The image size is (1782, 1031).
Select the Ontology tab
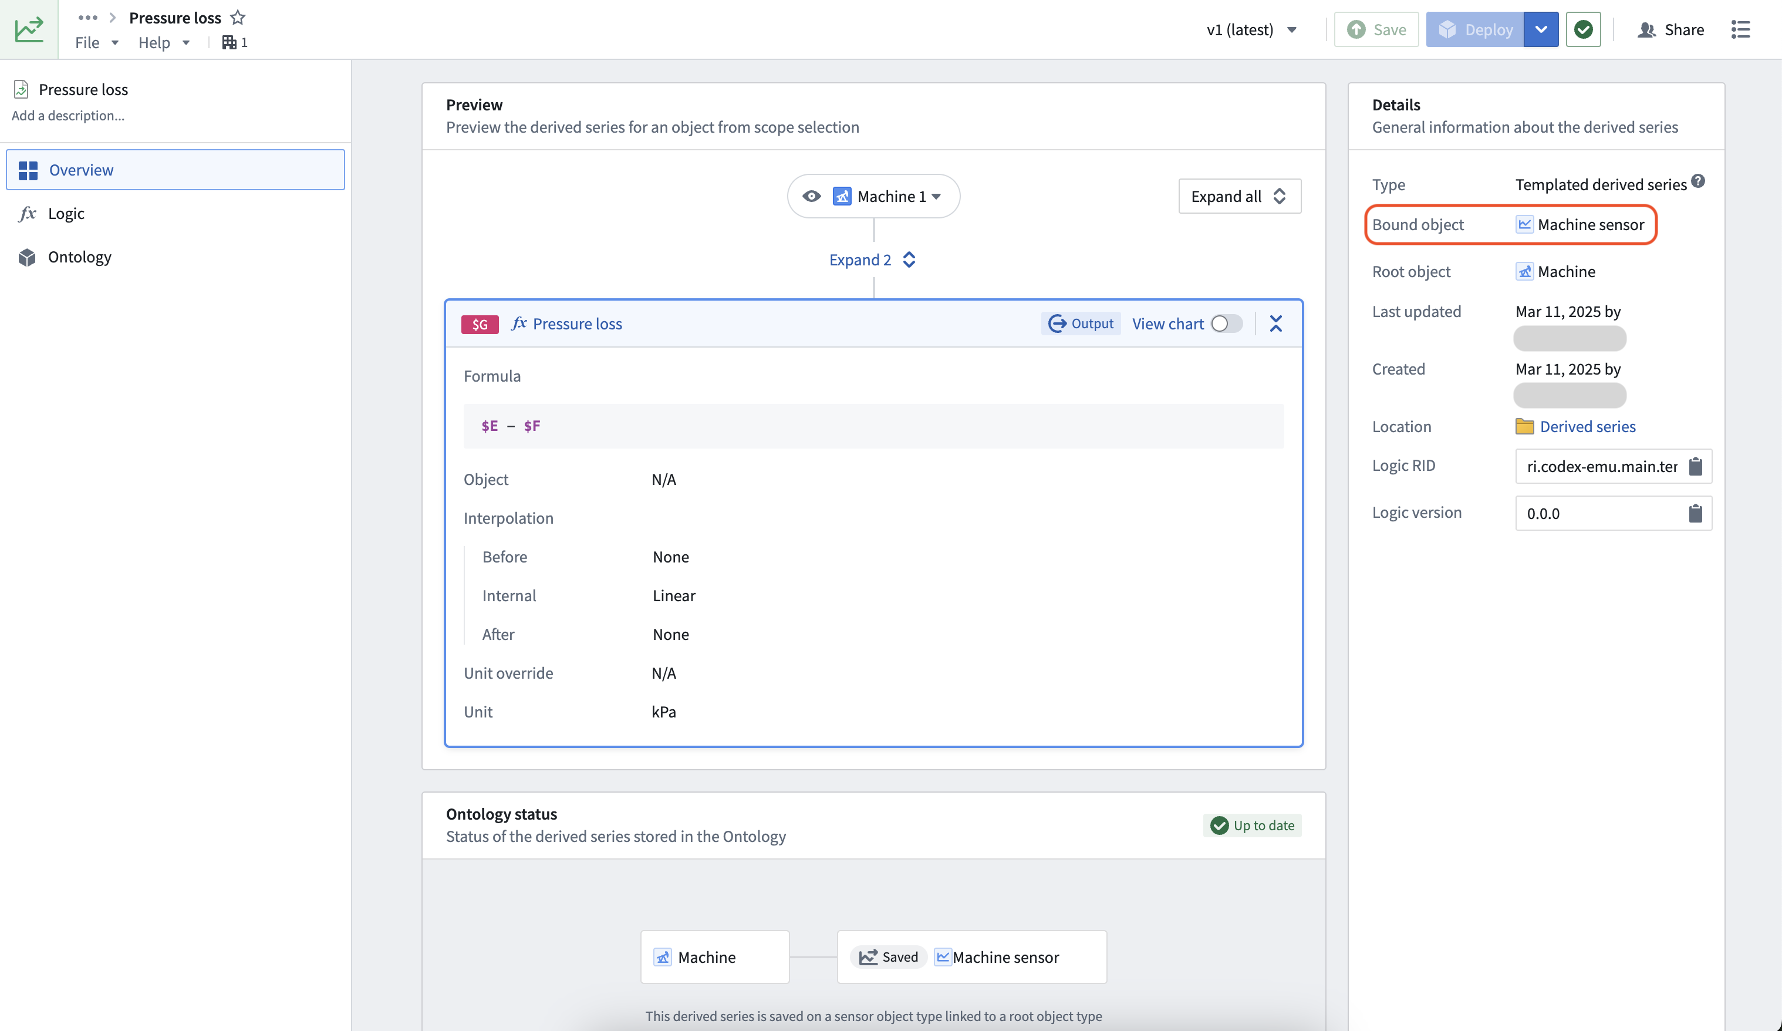[176, 257]
